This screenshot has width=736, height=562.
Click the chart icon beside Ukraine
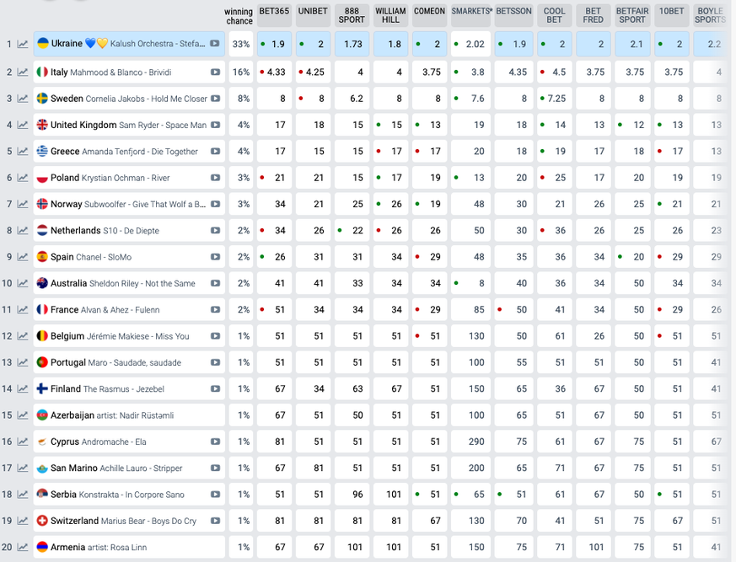tap(23, 45)
